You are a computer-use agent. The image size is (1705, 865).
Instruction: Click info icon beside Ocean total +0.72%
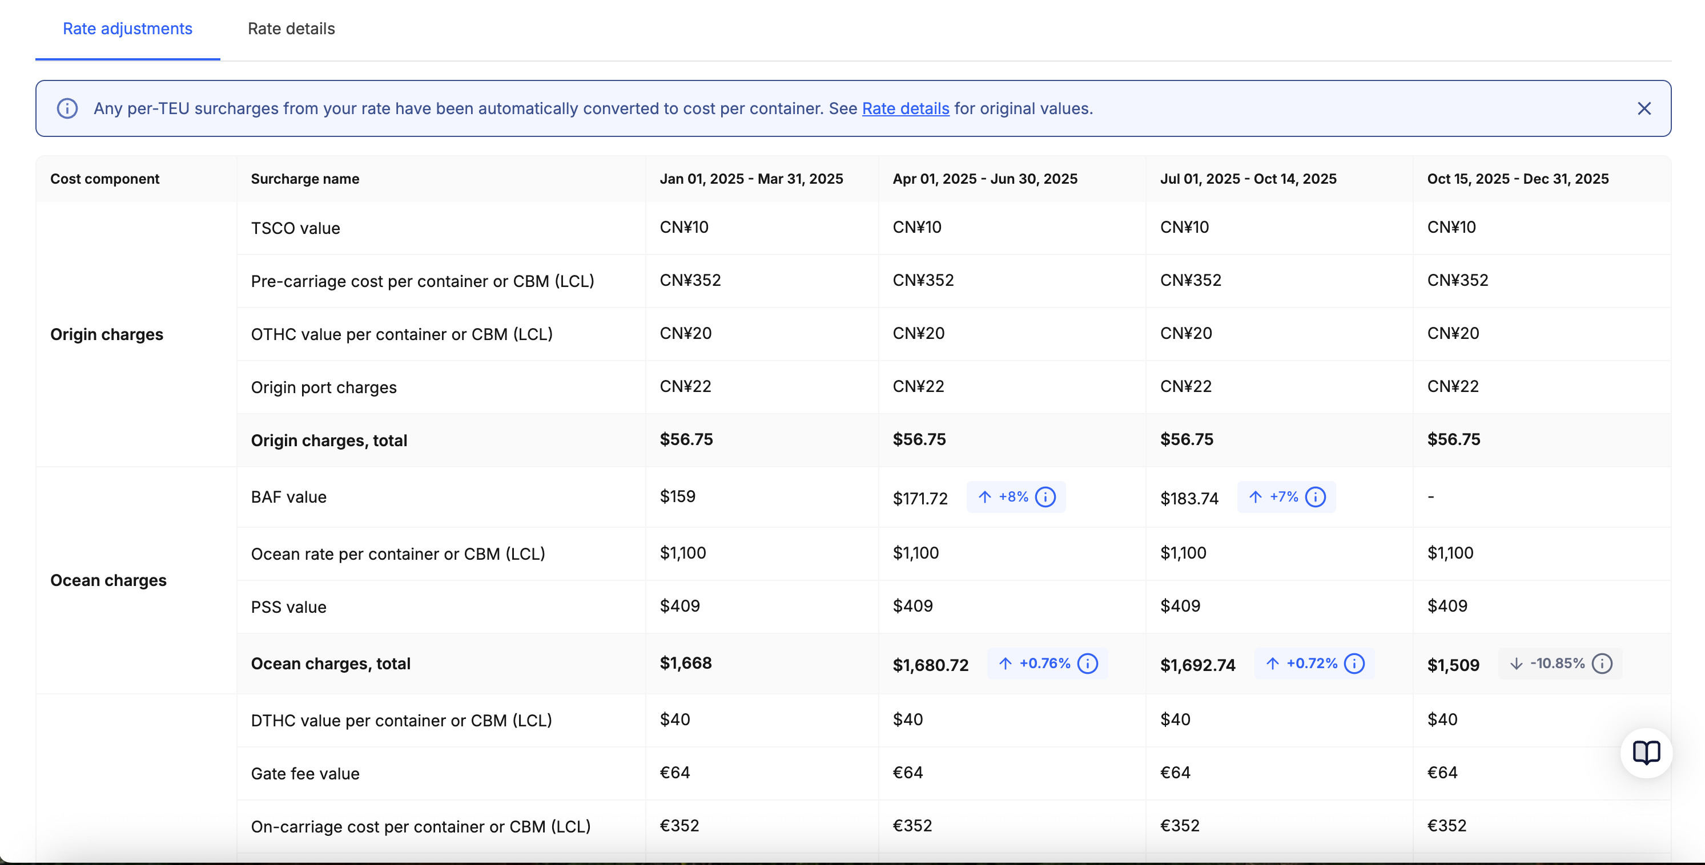pos(1354,663)
